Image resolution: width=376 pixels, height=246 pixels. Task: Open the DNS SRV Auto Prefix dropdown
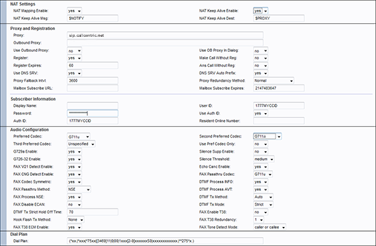point(260,73)
